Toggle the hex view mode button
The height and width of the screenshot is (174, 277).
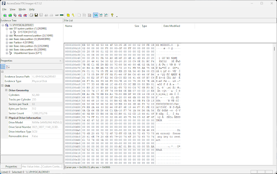(x=106, y=15)
